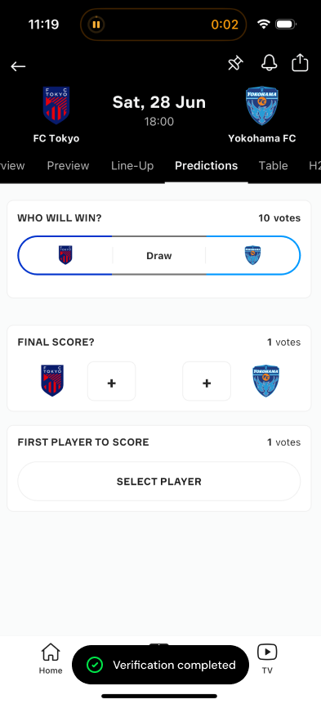Add FC Tokyo final score with plus

(x=112, y=381)
